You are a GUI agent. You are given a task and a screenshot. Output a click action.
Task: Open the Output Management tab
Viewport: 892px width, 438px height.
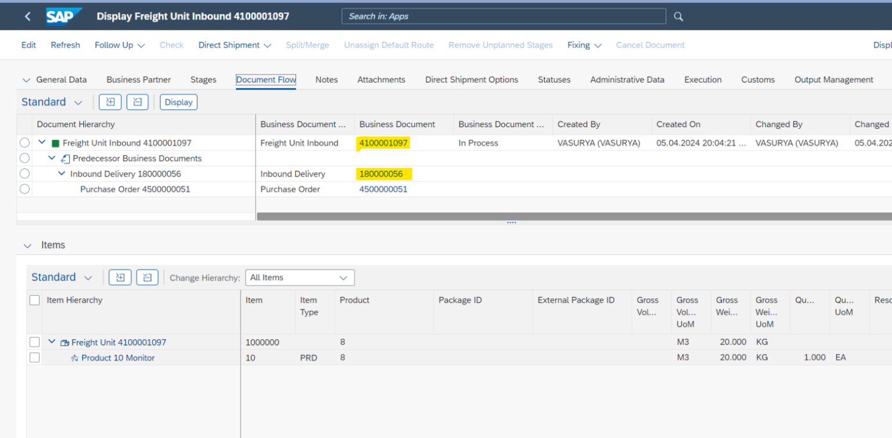pyautogui.click(x=833, y=80)
